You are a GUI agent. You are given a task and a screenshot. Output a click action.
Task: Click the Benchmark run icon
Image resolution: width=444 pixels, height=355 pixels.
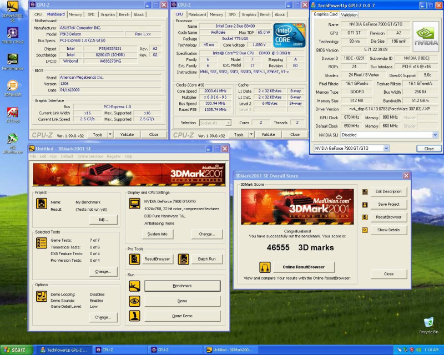[134, 286]
